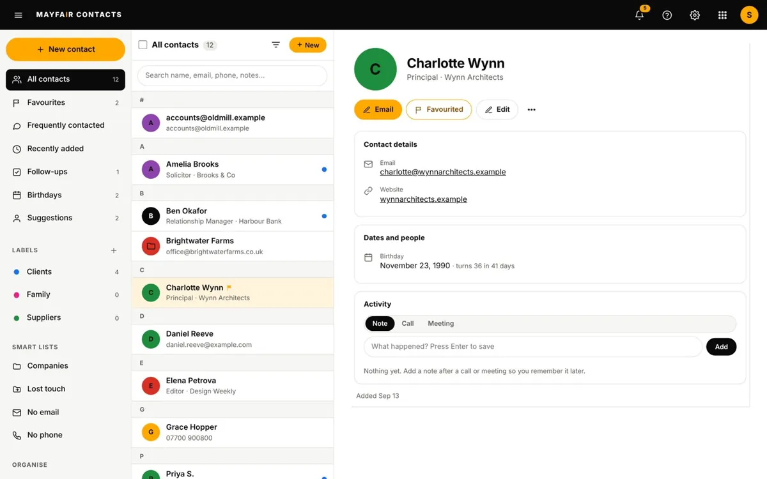Click the What happened note input

click(532, 347)
